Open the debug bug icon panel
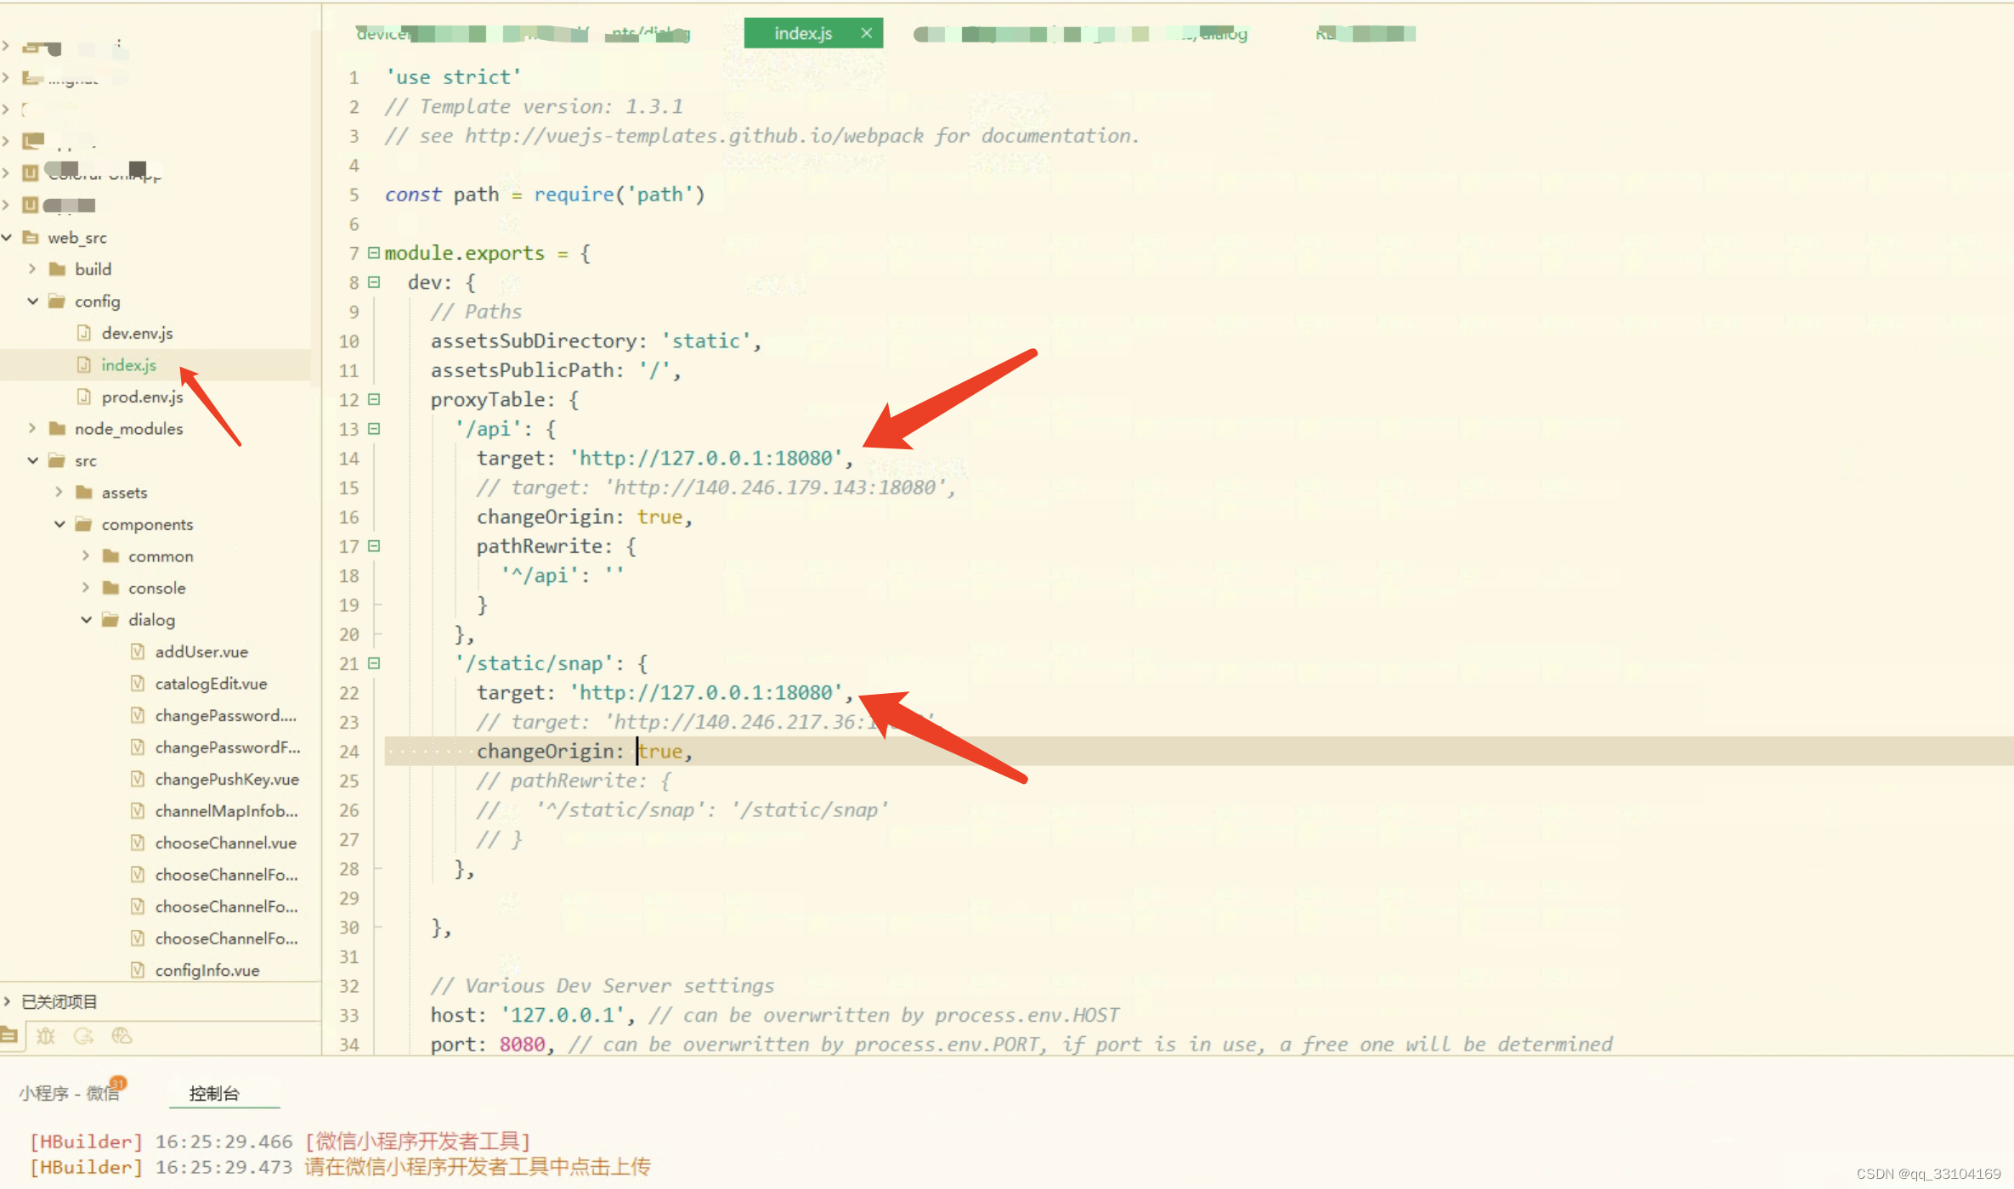 tap(46, 1035)
